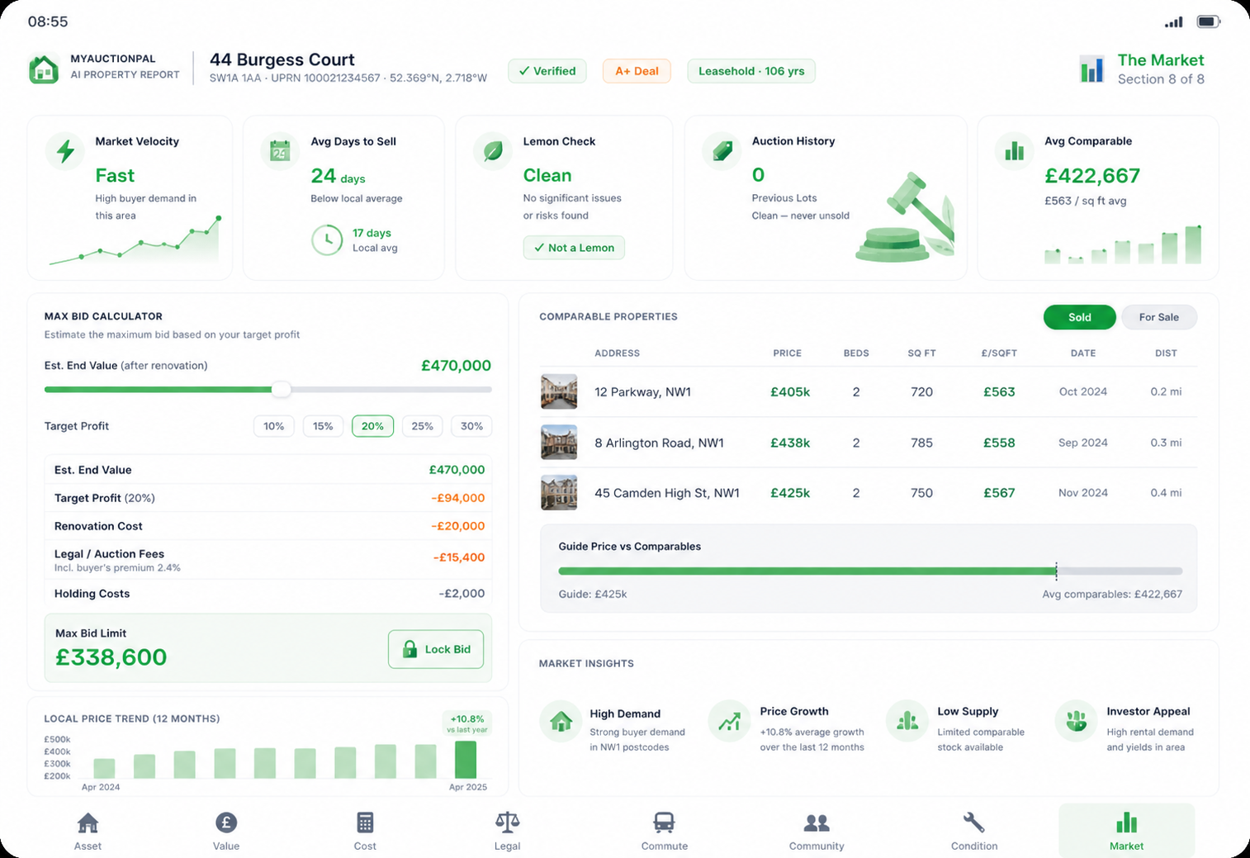The image size is (1250, 858).
Task: Select 10% target profit
Action: point(274,426)
